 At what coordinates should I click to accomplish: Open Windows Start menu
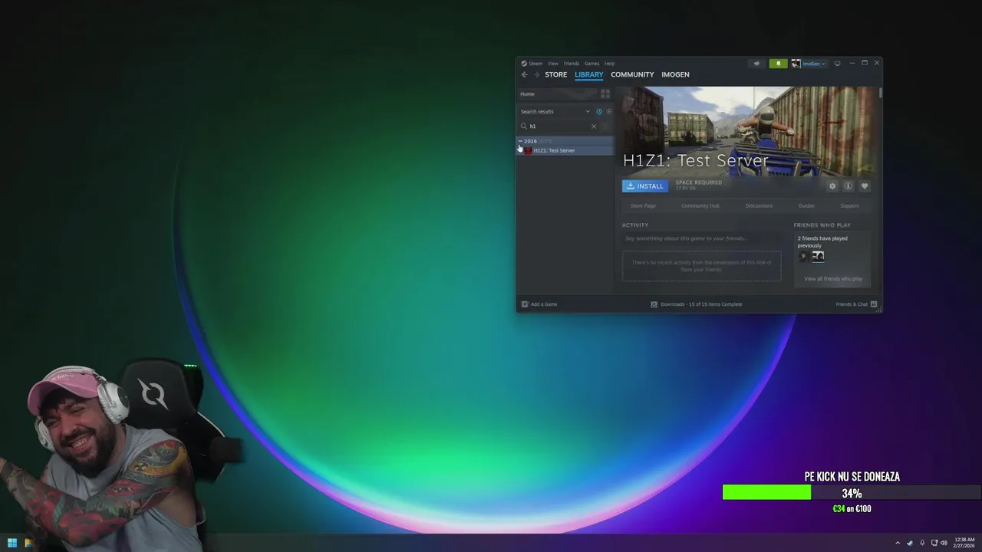12,543
